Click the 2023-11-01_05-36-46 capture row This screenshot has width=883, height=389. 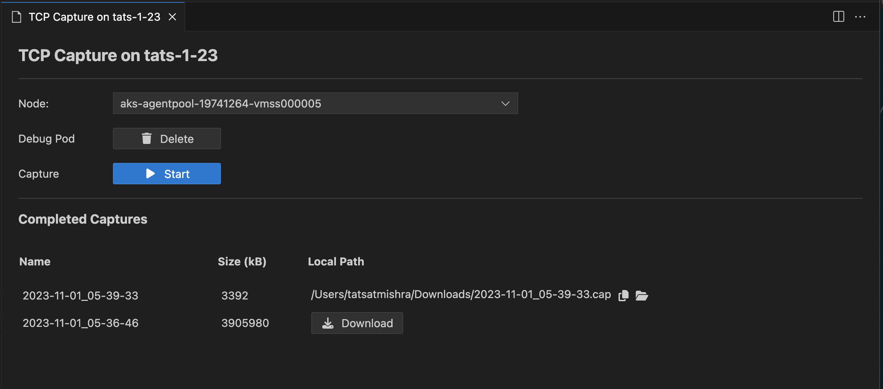[81, 323]
